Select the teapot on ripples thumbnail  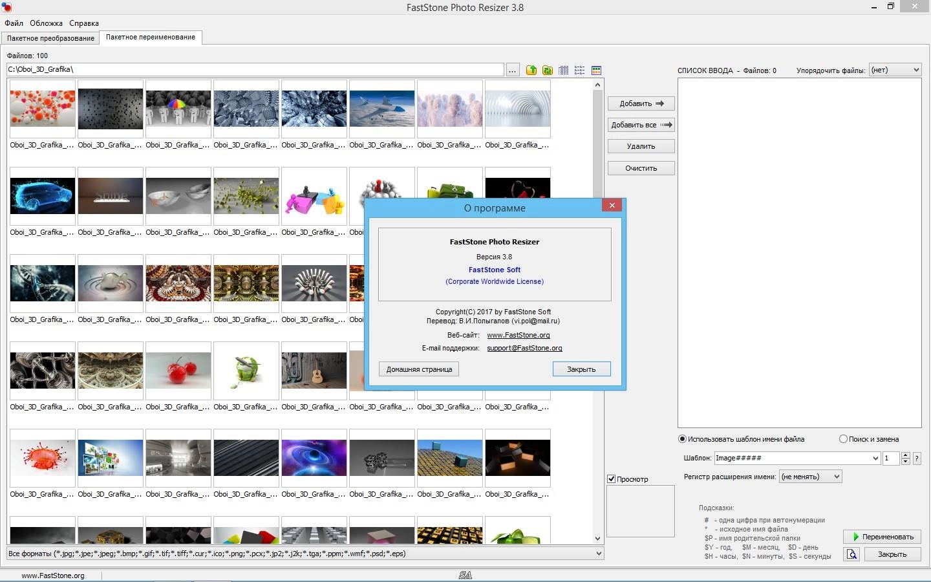(111, 283)
